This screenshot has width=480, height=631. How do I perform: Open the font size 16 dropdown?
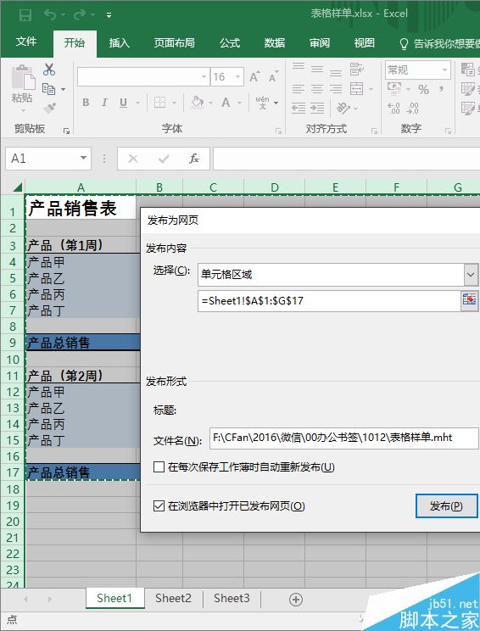[237, 77]
